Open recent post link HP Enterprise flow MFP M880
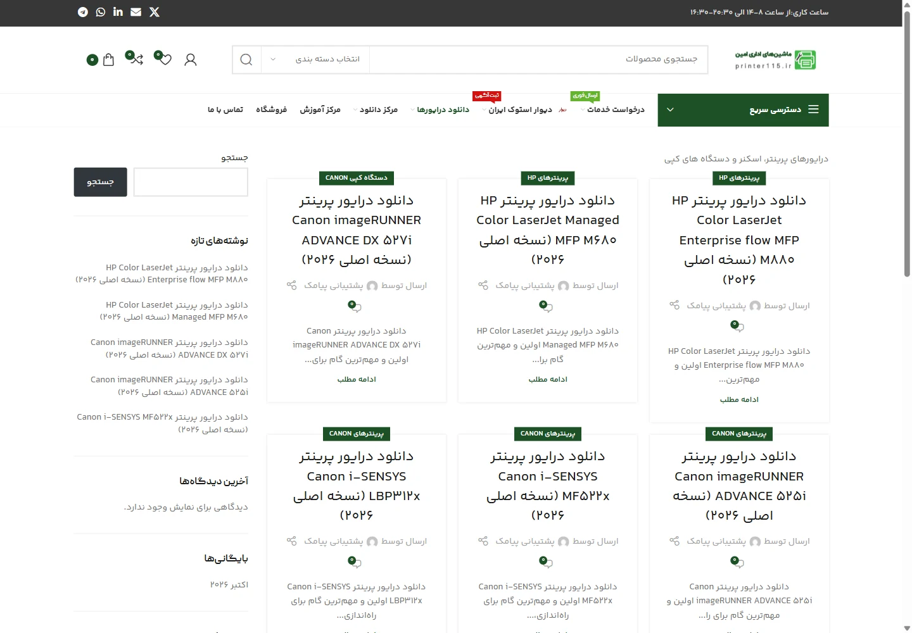 click(x=161, y=273)
